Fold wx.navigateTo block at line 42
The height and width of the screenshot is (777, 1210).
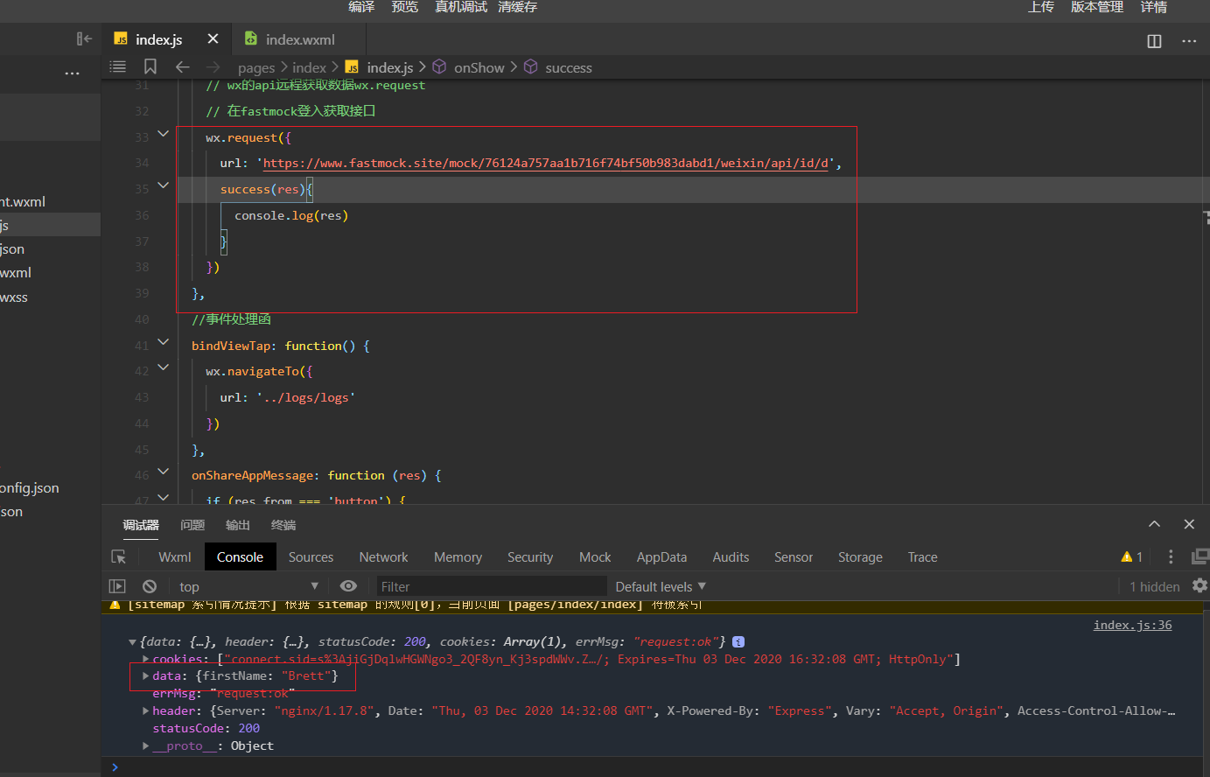163,367
